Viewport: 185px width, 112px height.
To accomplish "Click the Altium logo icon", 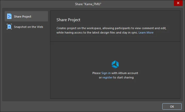I will (x=115, y=65).
